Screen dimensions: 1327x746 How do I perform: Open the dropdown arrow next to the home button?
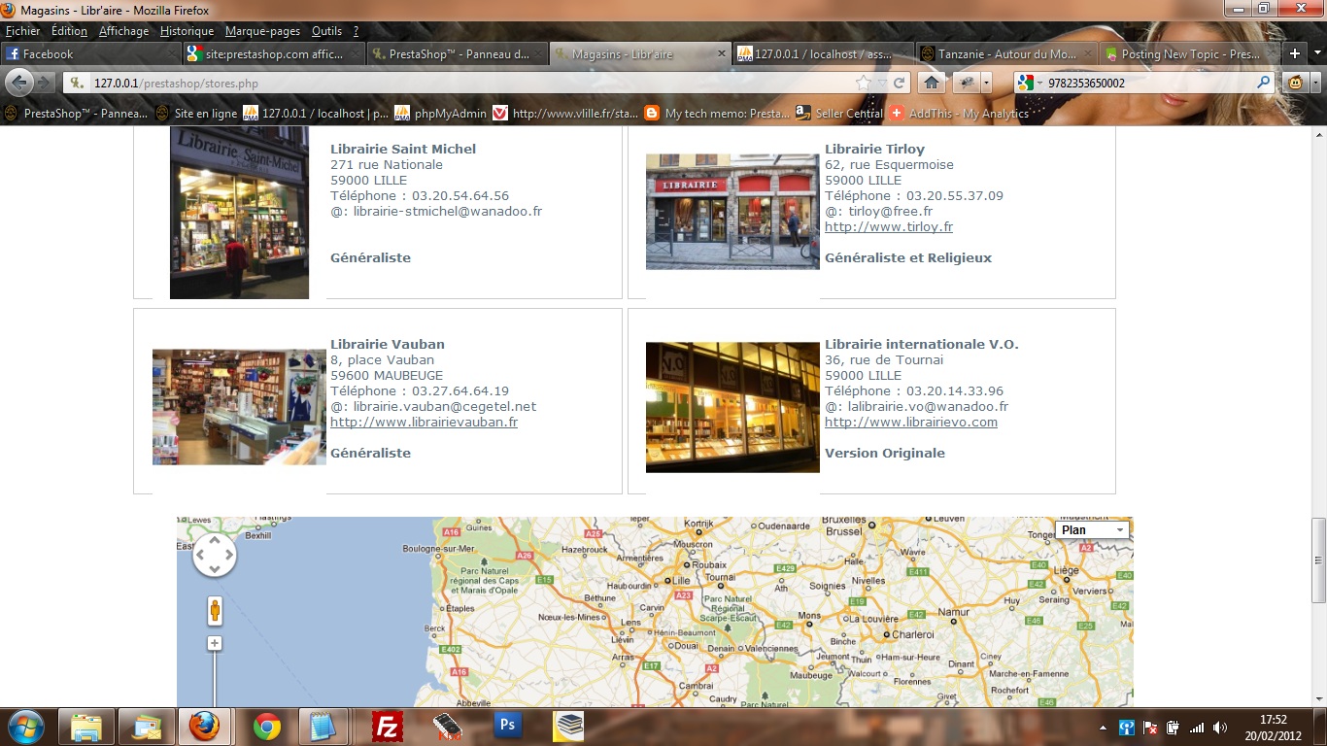coord(986,83)
